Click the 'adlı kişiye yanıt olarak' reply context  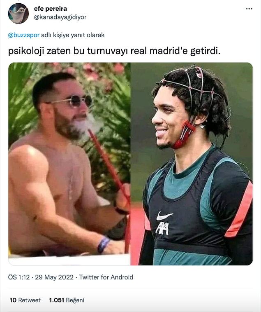click(x=73, y=35)
